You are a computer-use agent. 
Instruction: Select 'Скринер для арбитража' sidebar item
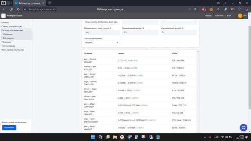(x=12, y=30)
